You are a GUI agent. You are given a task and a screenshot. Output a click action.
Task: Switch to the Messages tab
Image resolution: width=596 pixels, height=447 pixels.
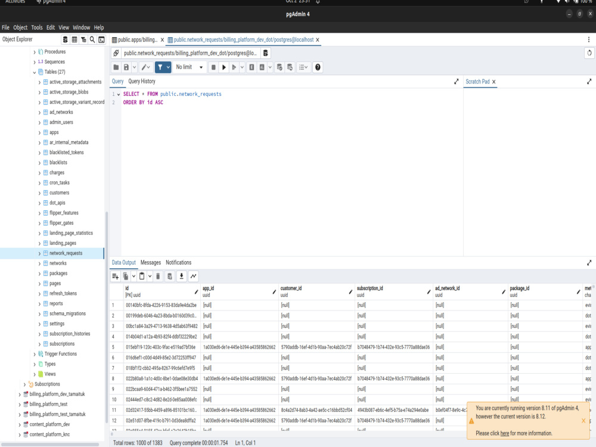click(x=151, y=263)
